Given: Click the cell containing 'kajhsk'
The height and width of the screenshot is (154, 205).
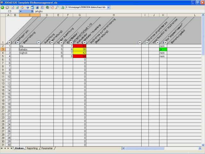Looking at the screenshot, I should pos(29,53).
